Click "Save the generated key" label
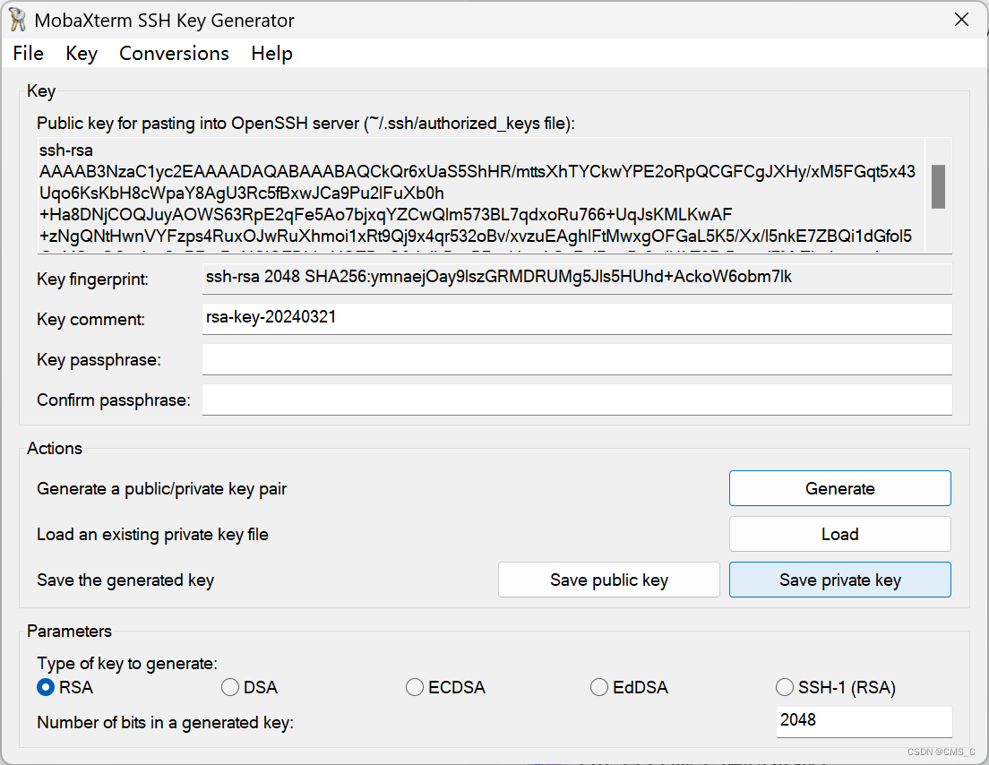The width and height of the screenshot is (989, 765). coord(125,580)
